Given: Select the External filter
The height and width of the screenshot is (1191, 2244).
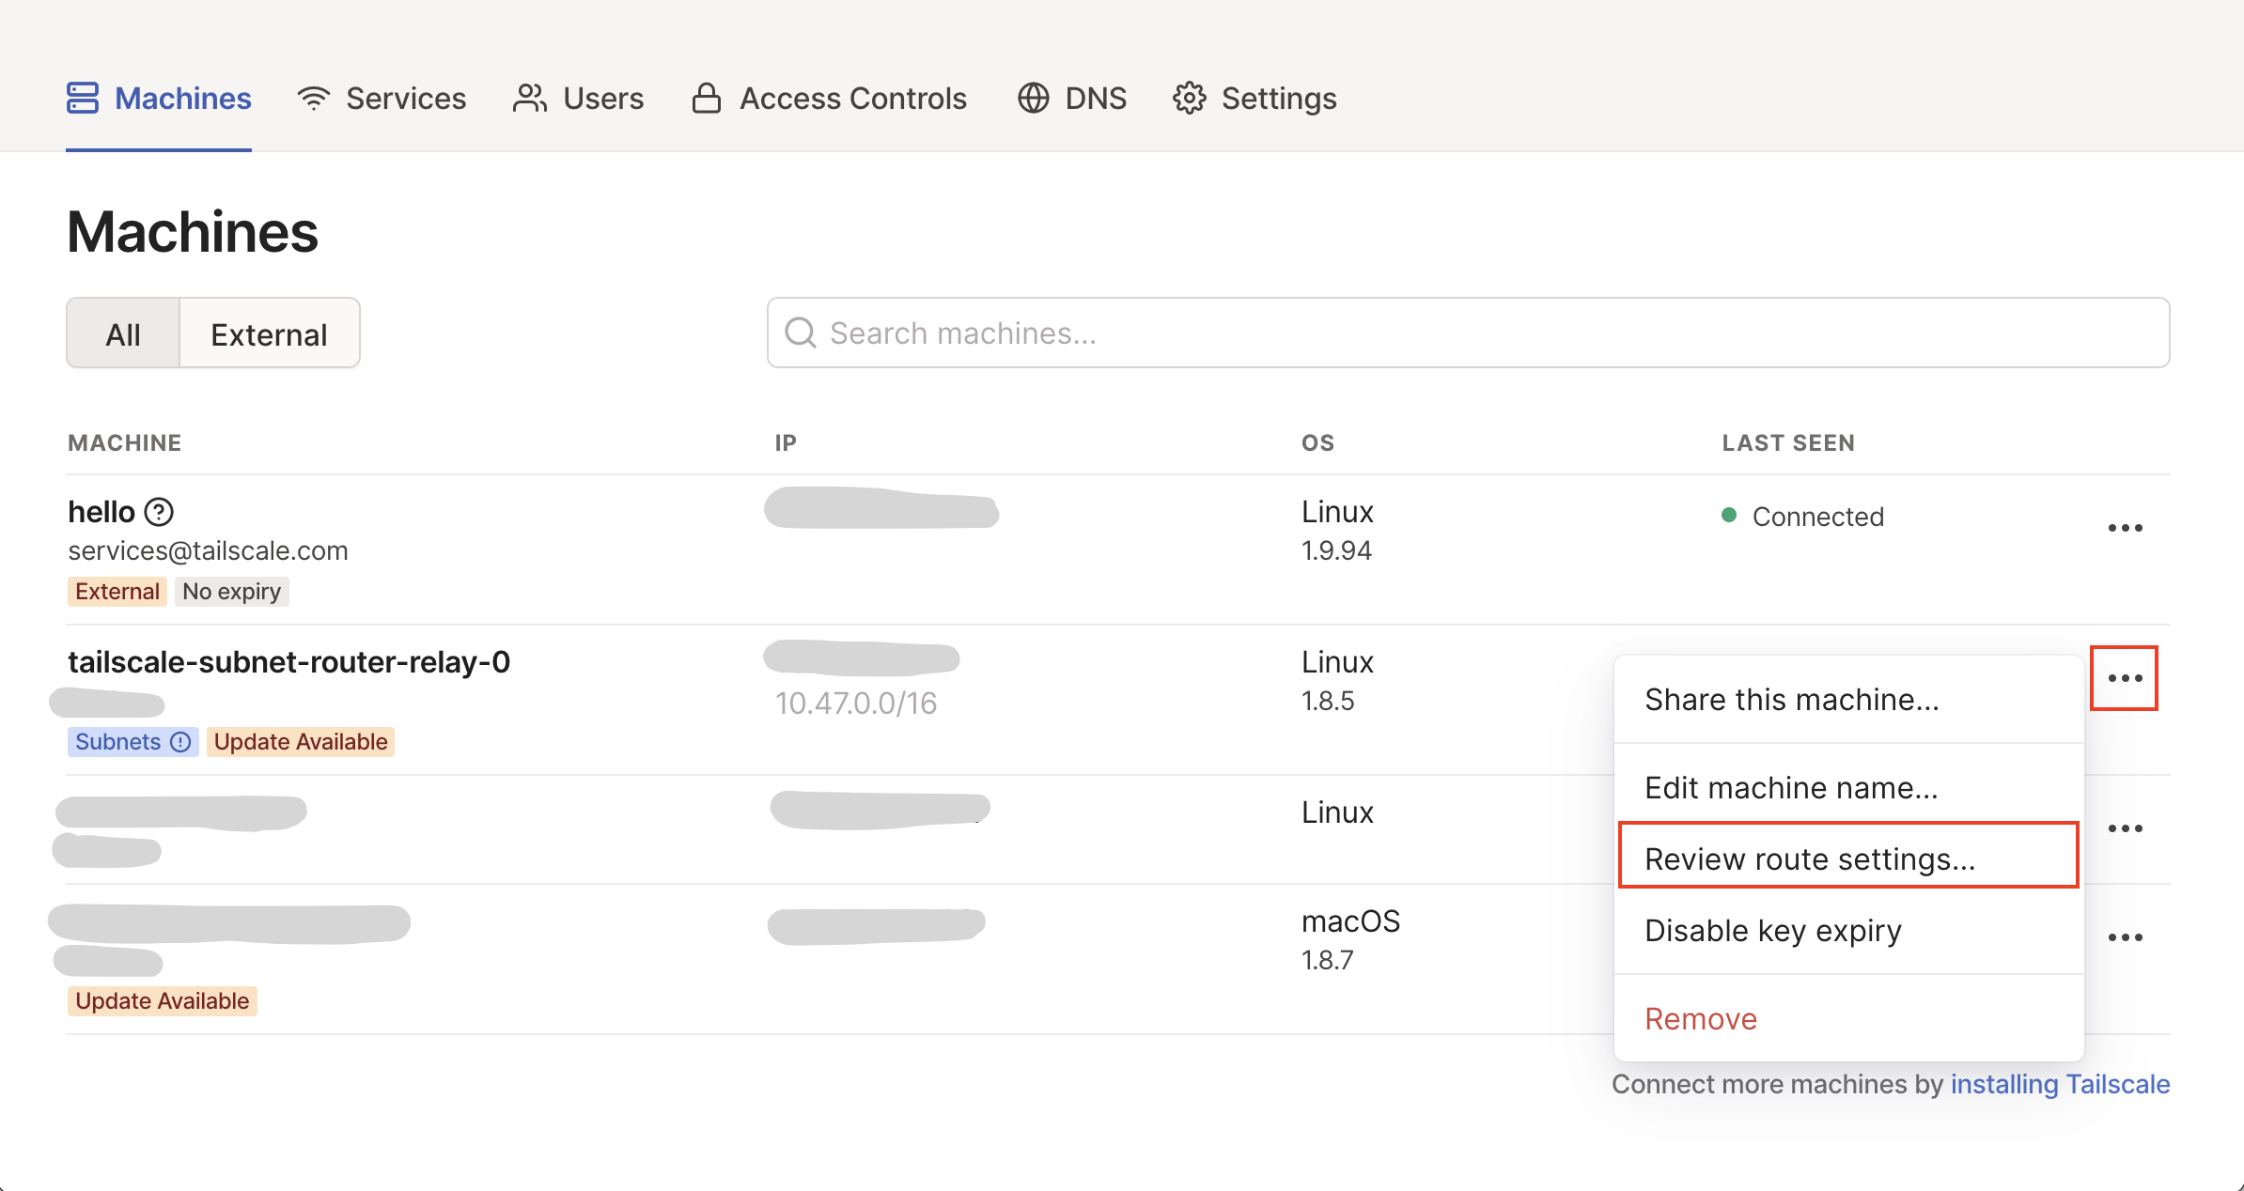Looking at the screenshot, I should coord(270,333).
